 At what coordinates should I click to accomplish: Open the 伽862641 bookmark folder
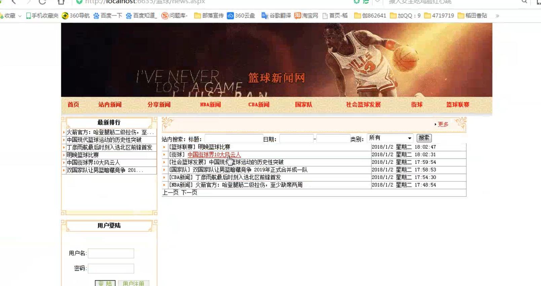pos(370,15)
